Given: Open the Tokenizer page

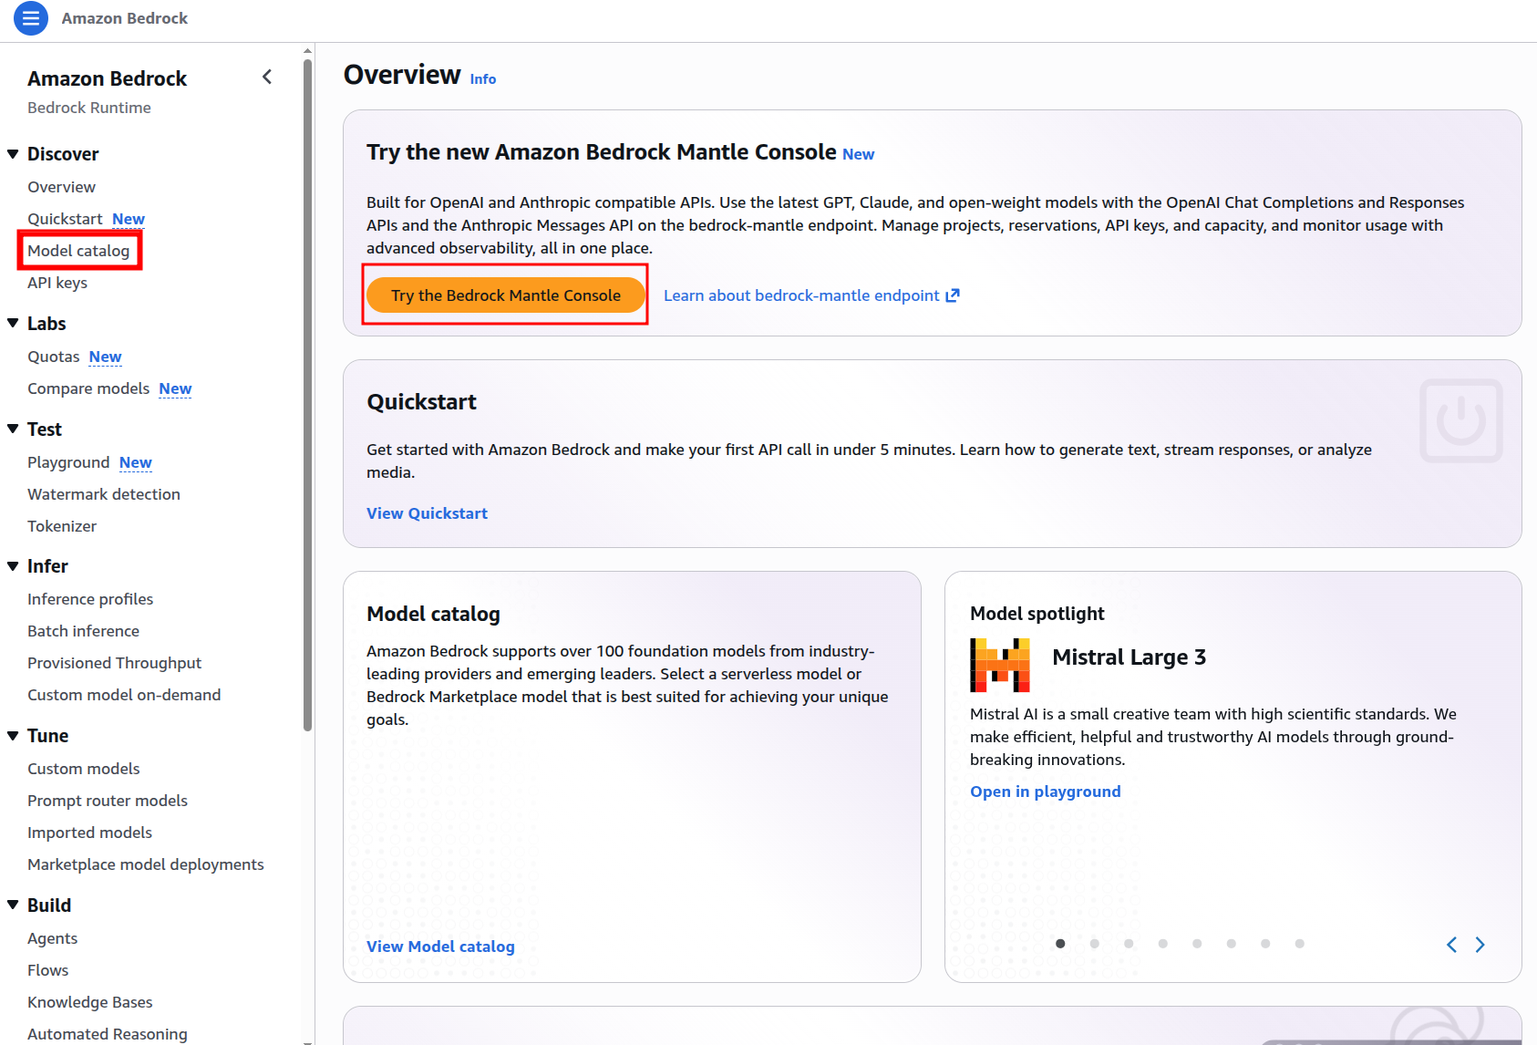Looking at the screenshot, I should point(62,526).
